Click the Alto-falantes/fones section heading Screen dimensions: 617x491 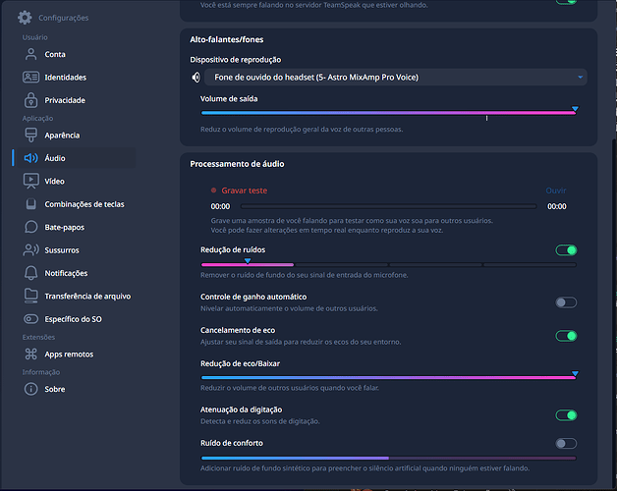[227, 39]
